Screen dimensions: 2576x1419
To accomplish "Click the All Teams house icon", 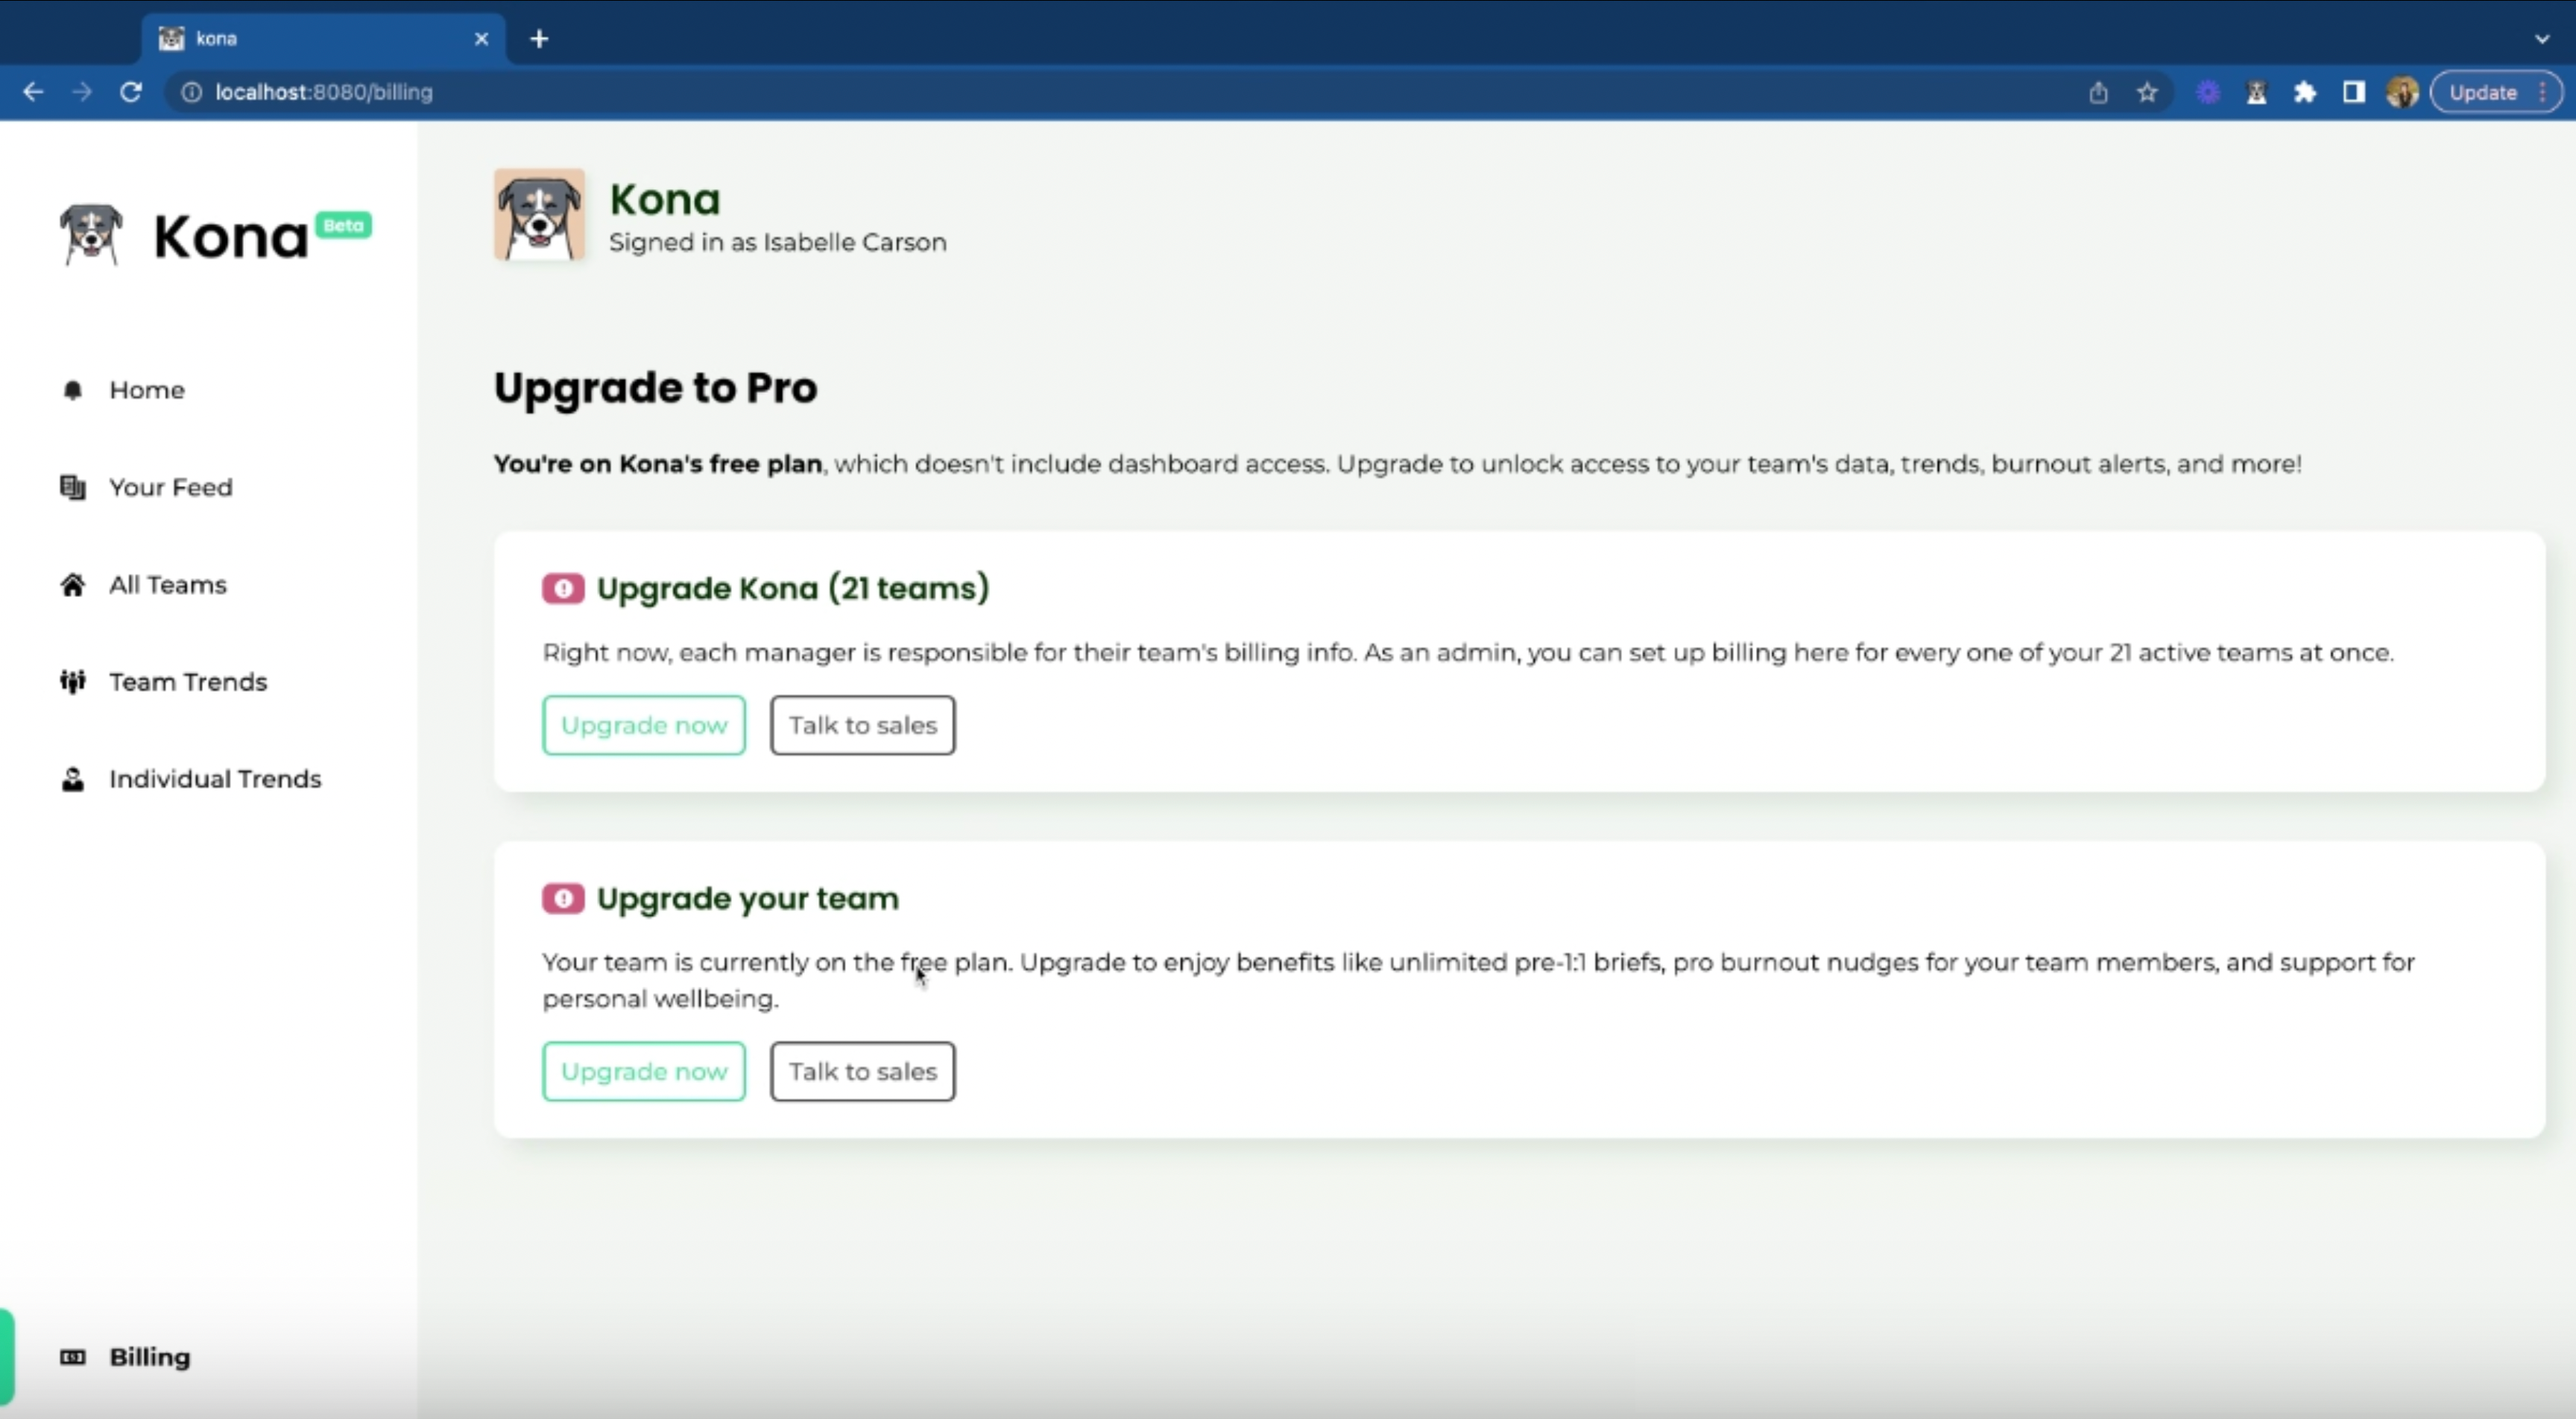I will tap(72, 585).
